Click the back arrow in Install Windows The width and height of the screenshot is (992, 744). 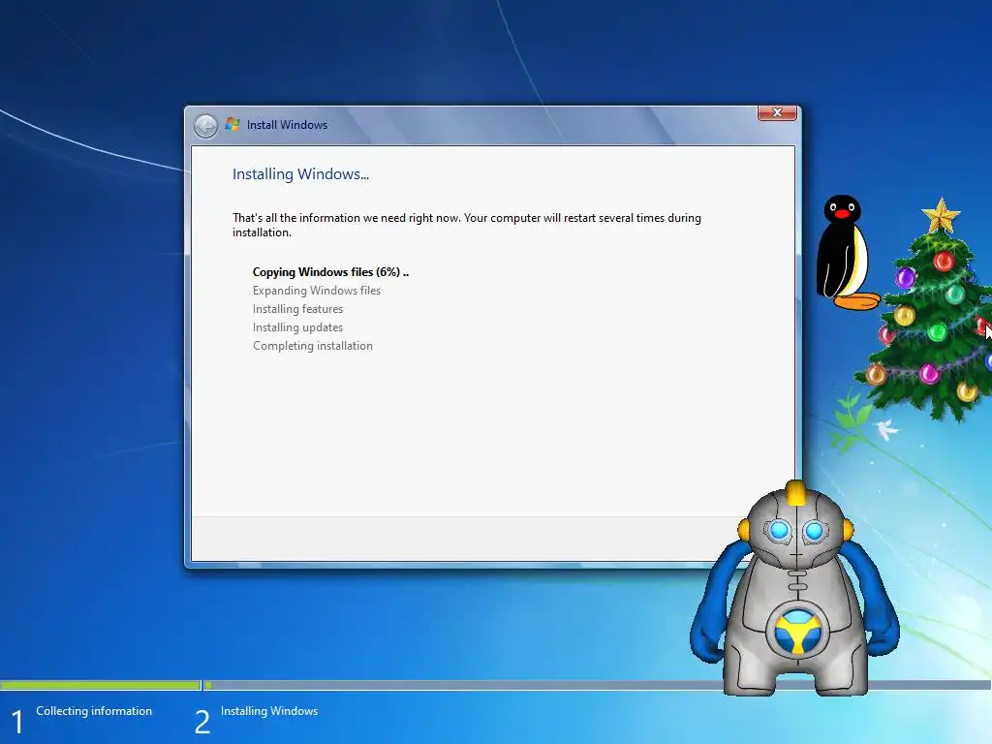click(x=205, y=125)
